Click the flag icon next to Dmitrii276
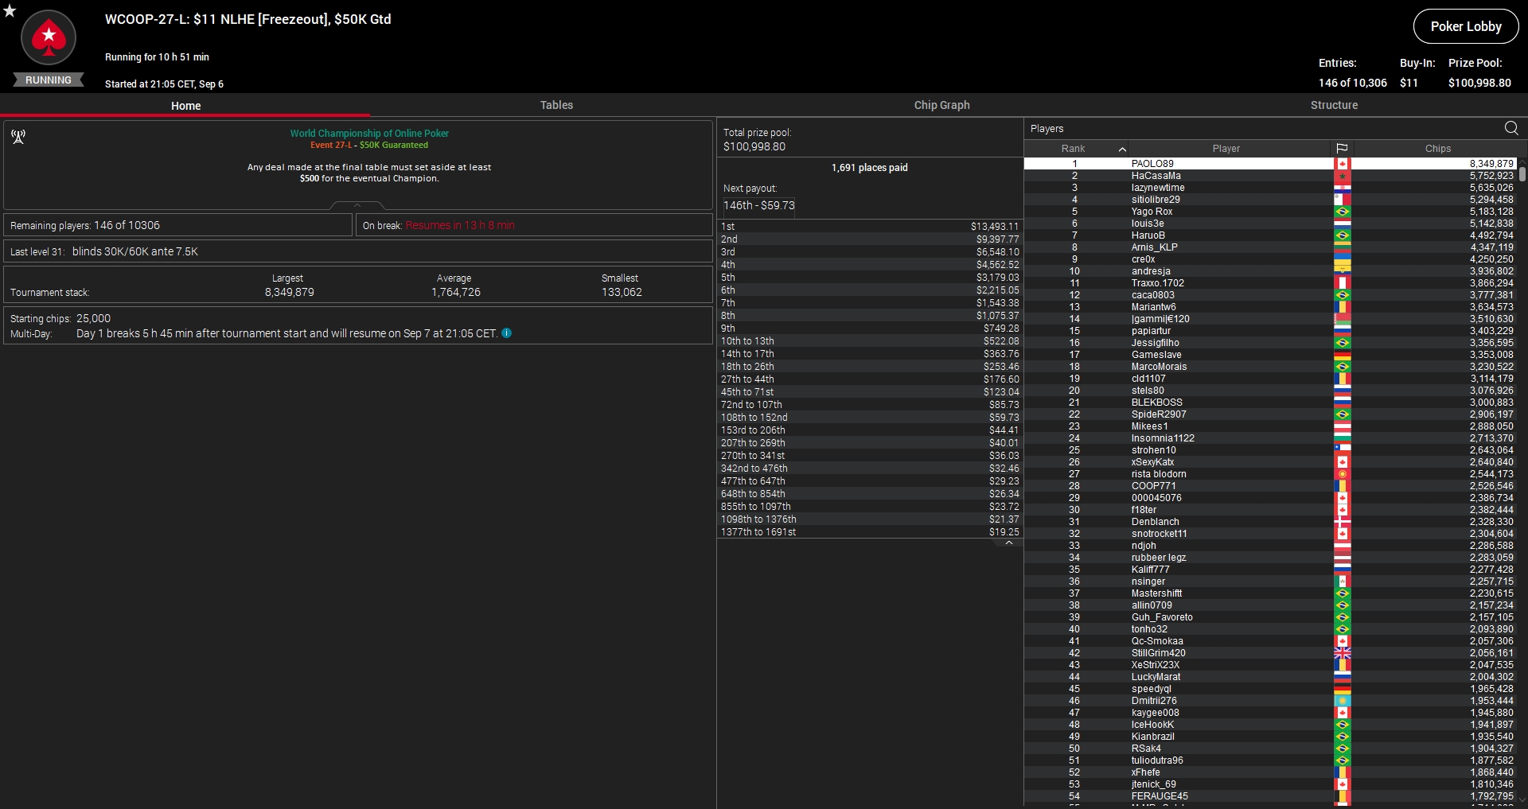Image resolution: width=1528 pixels, height=809 pixels. 1343,701
